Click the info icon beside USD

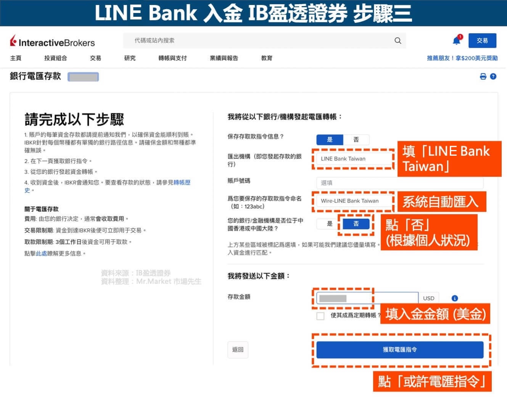click(454, 298)
